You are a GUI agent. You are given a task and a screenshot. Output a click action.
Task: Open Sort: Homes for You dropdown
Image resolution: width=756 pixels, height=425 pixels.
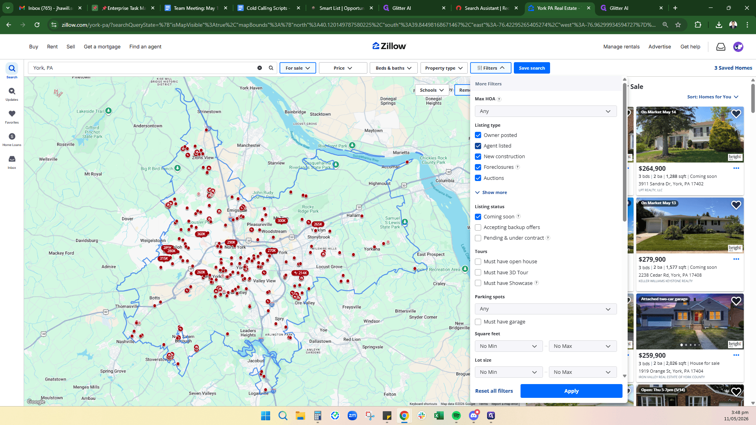[x=713, y=97]
